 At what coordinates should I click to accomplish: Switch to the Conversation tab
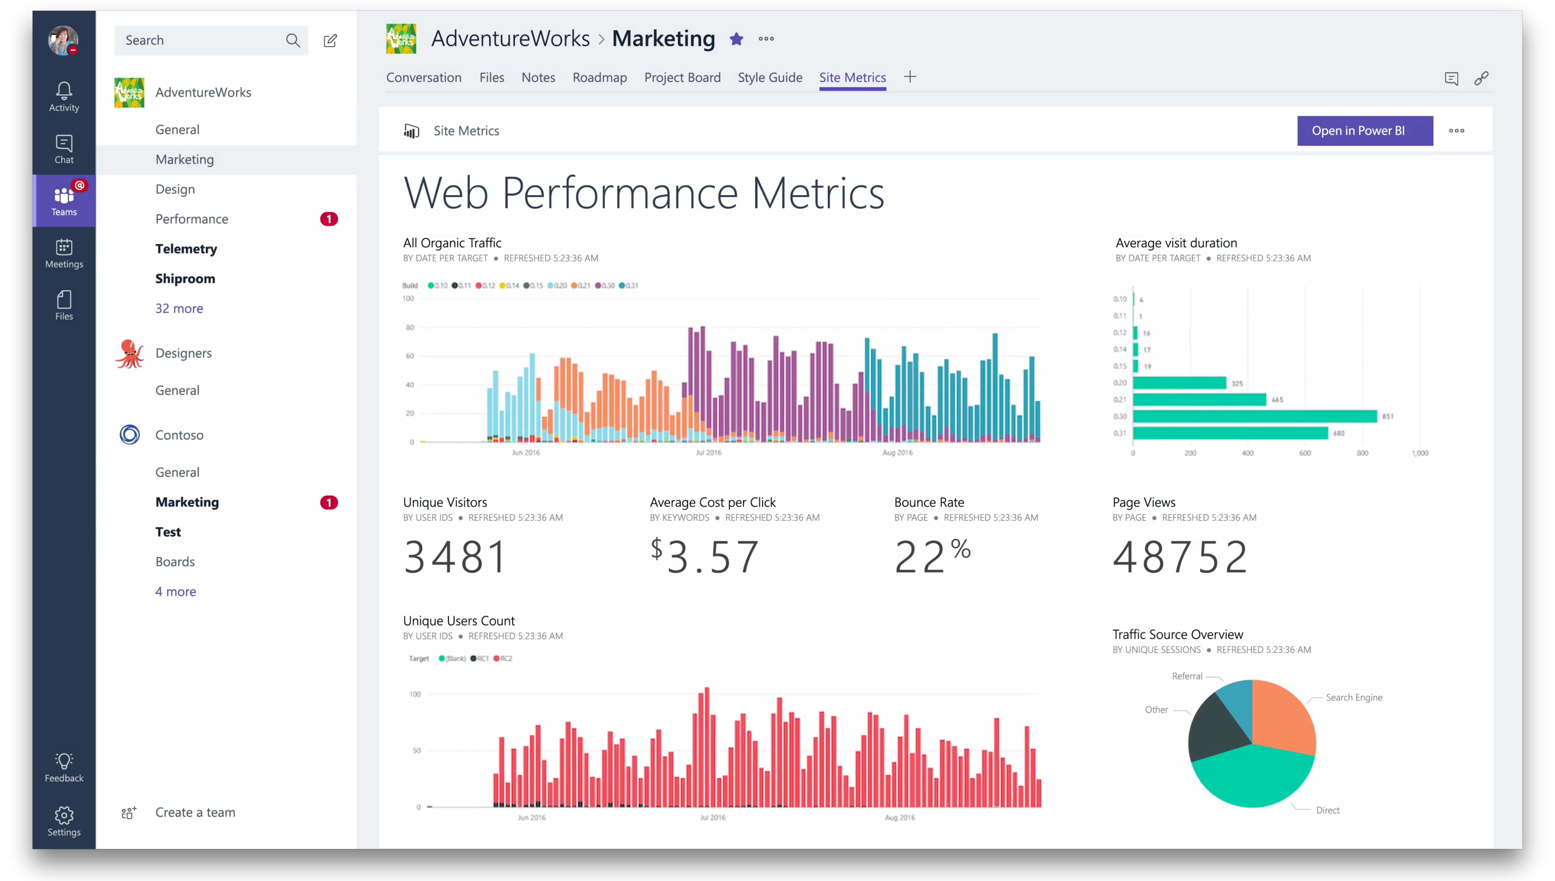point(423,77)
